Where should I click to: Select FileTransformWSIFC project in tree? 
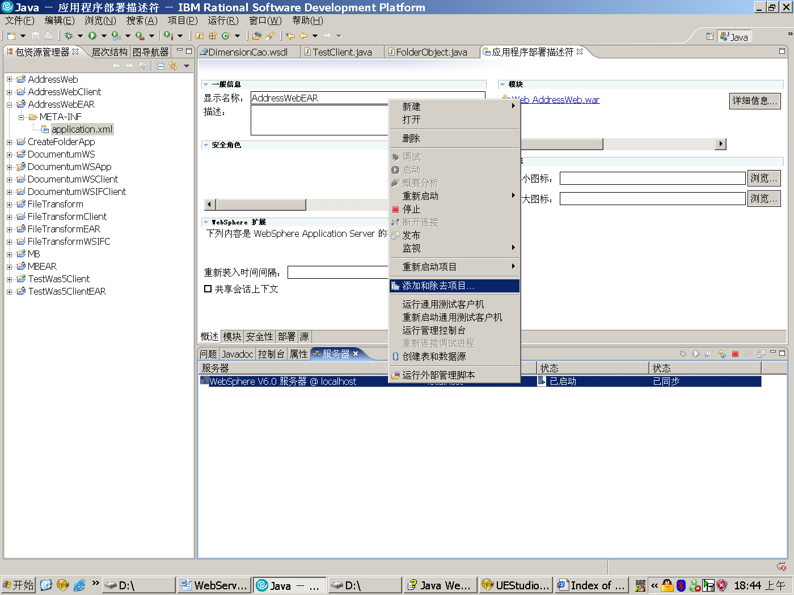click(x=69, y=241)
